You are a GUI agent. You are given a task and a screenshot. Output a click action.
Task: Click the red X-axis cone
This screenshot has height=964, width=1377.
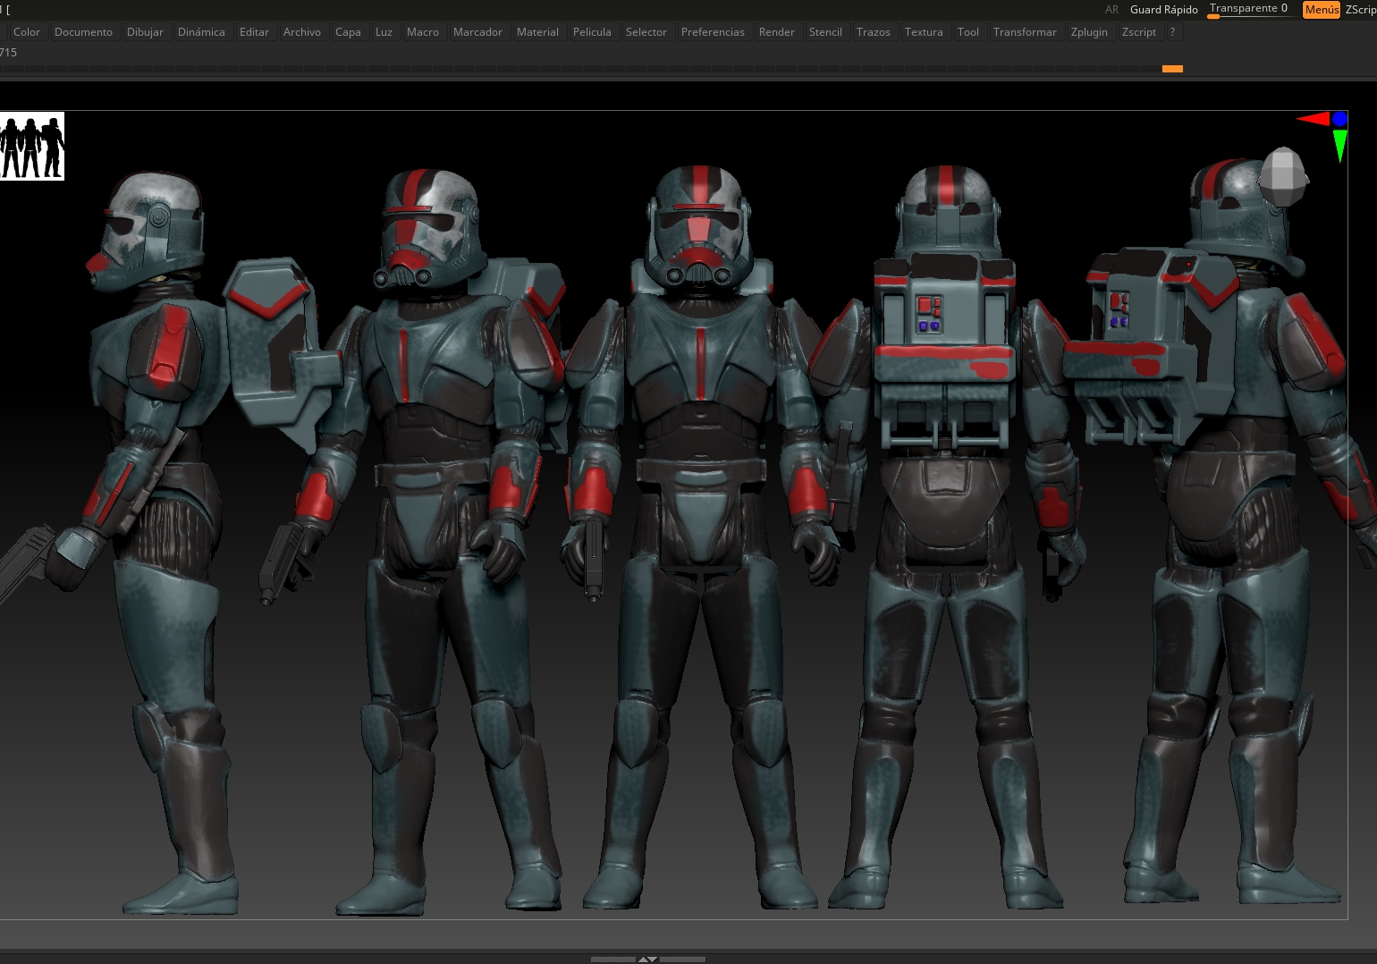click(x=1313, y=119)
